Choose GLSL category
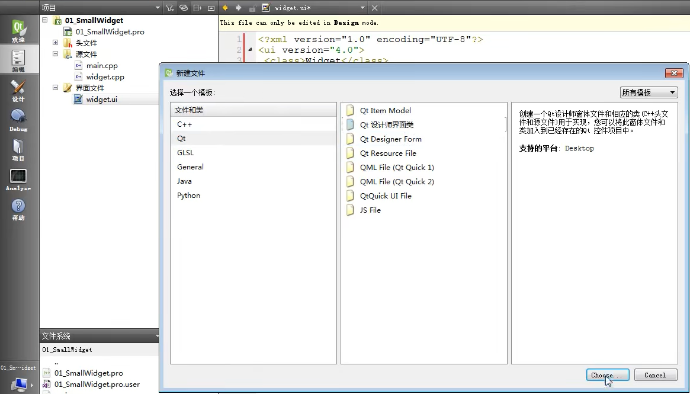Viewport: 690px width, 394px height. [253, 153]
